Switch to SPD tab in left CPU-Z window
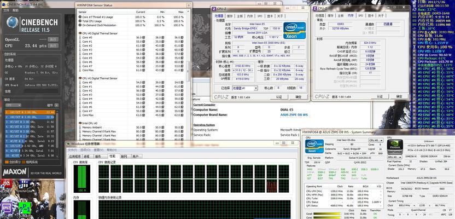 click(x=260, y=16)
